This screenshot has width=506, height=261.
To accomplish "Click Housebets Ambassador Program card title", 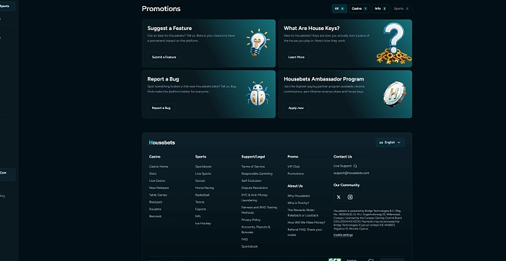I will (324, 79).
